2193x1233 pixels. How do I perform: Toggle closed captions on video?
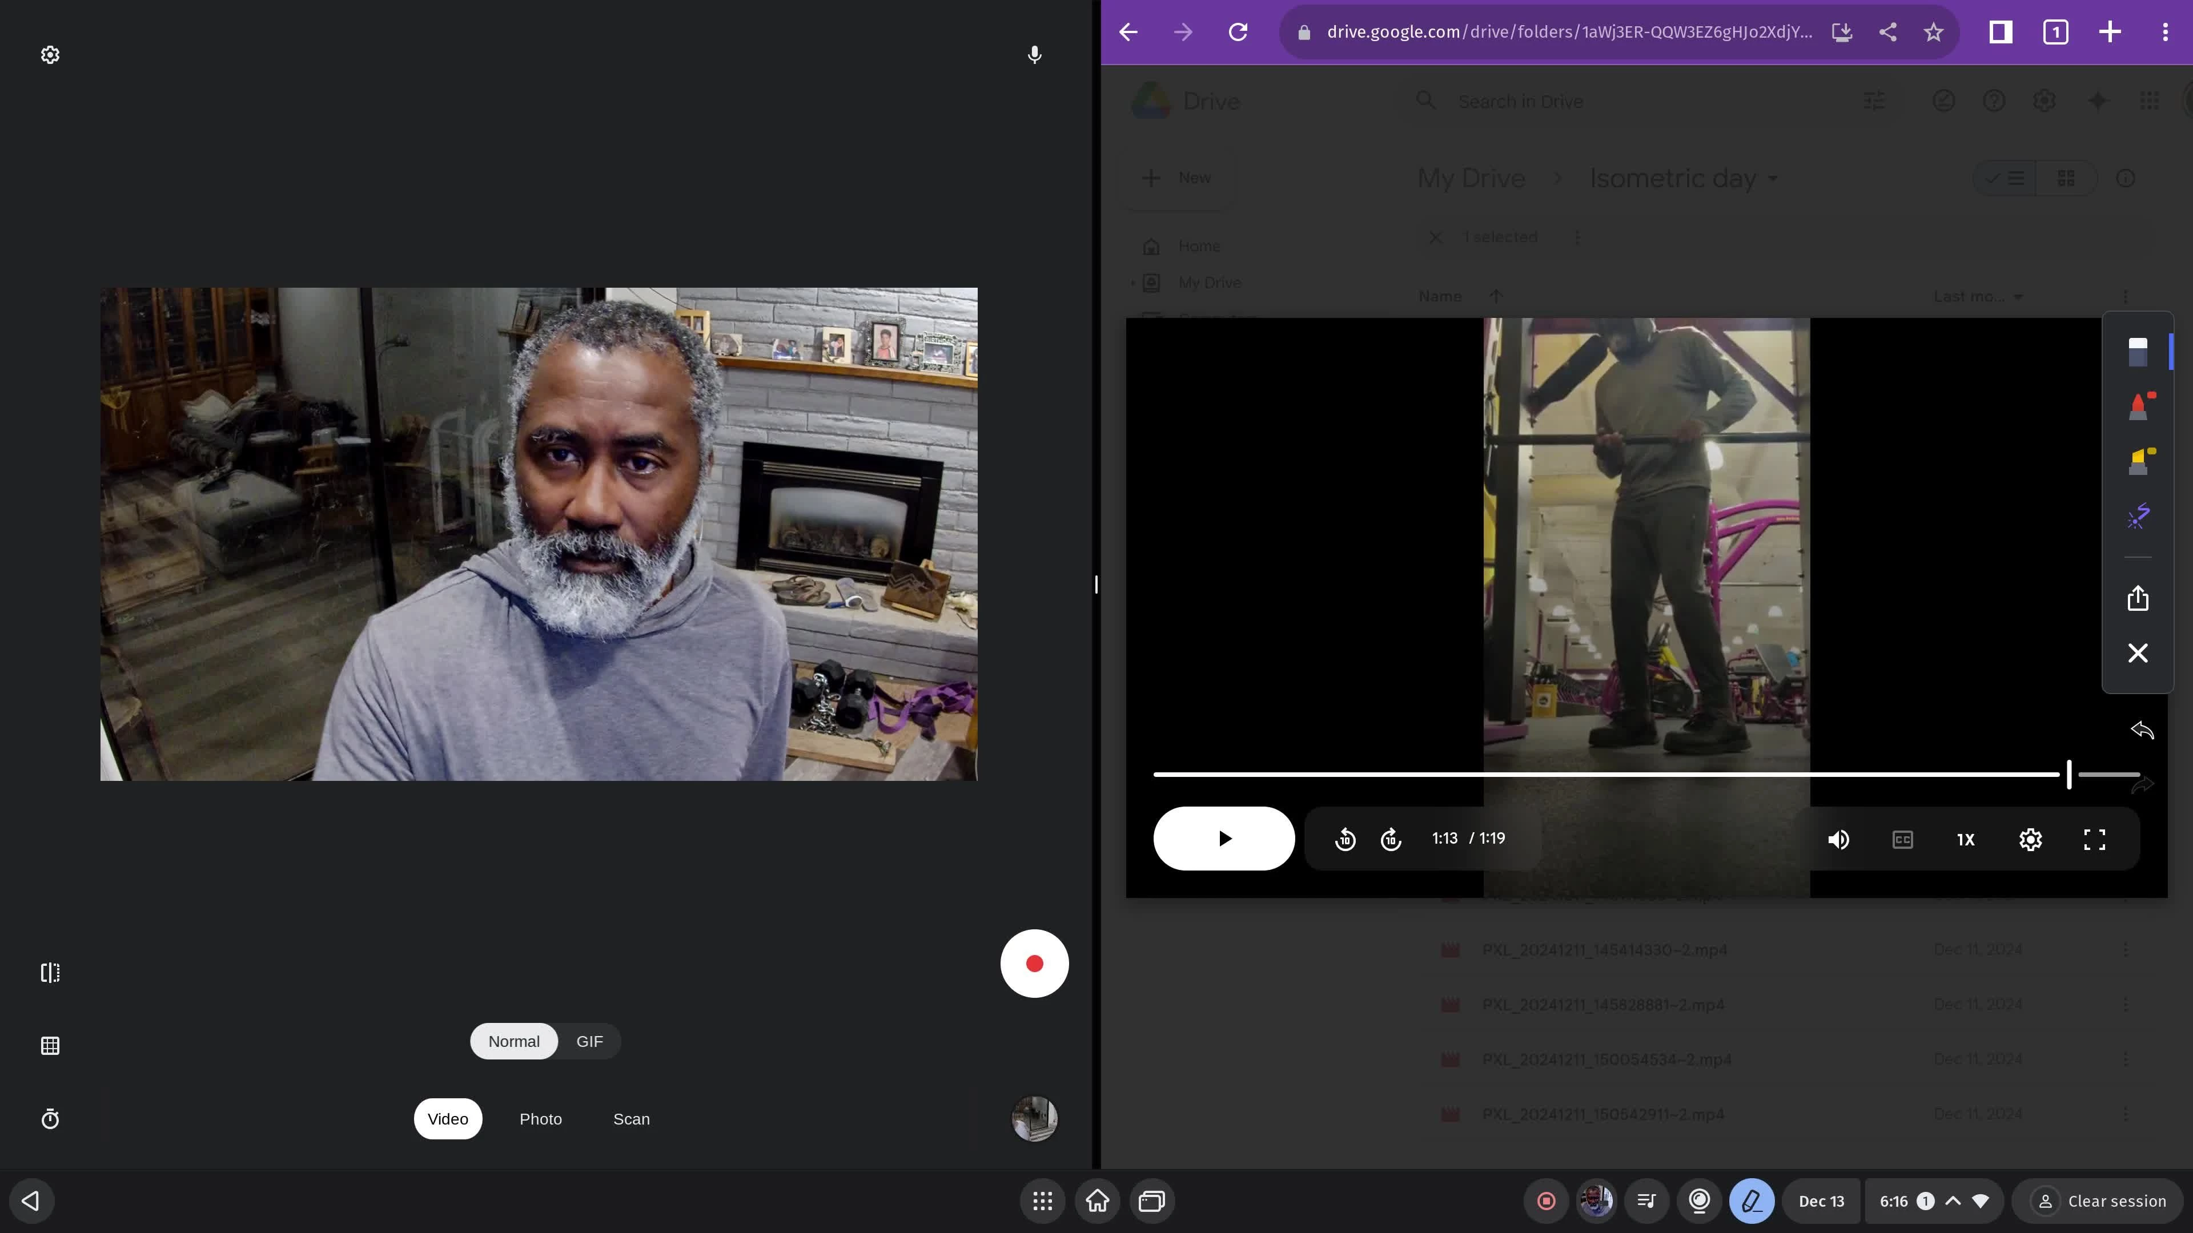tap(1903, 840)
